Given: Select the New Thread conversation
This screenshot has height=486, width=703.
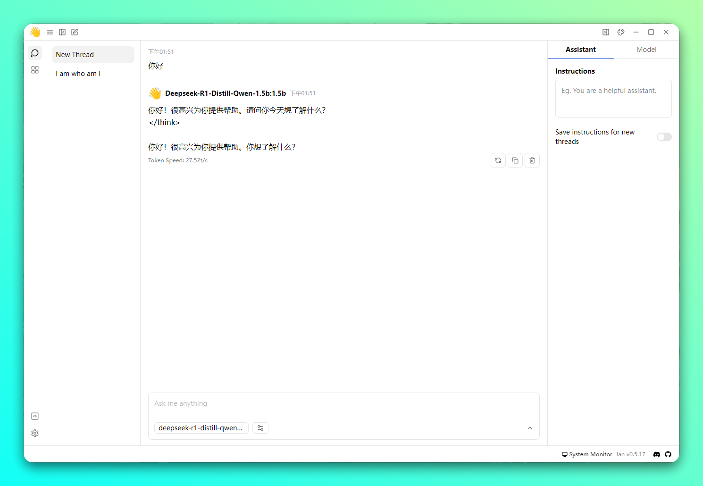Looking at the screenshot, I should [x=93, y=55].
